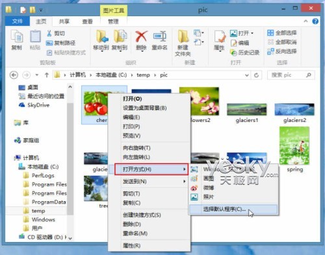Open the address bar history dropdown
The image size is (325, 255).
click(246, 75)
